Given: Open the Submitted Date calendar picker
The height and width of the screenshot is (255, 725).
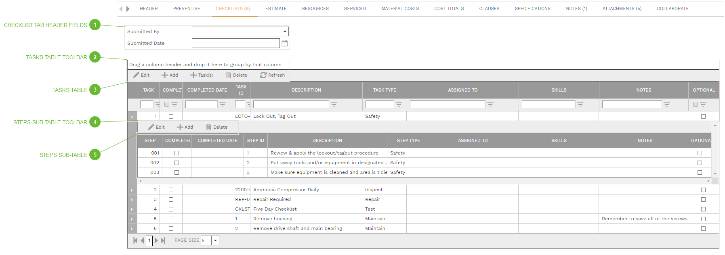Looking at the screenshot, I should 285,43.
